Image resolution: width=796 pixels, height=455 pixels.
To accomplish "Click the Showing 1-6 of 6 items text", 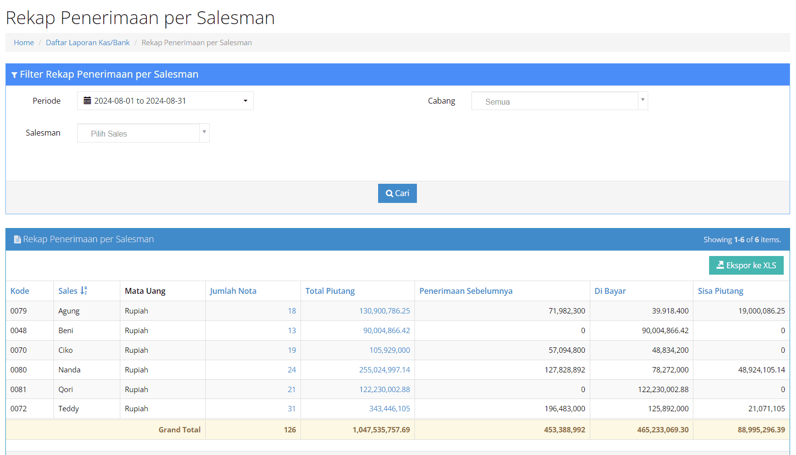I will 742,240.
